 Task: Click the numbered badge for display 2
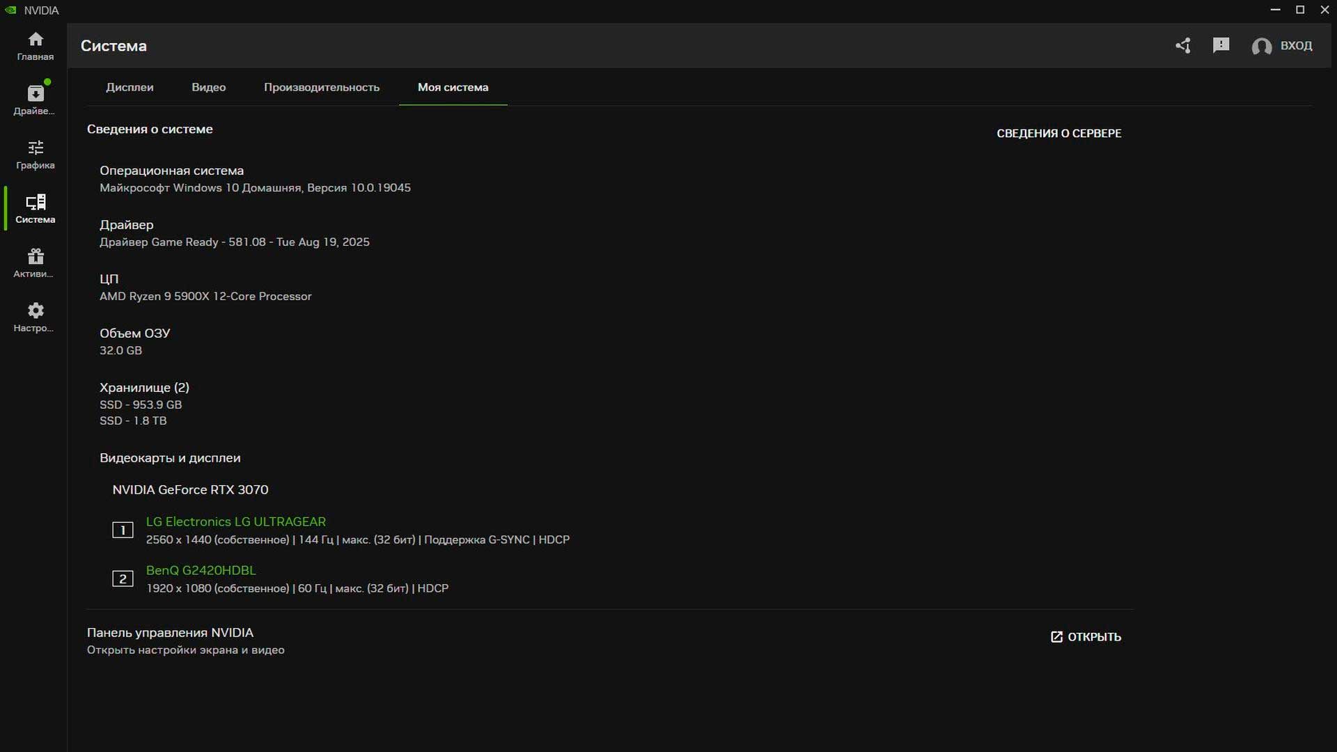click(x=123, y=579)
